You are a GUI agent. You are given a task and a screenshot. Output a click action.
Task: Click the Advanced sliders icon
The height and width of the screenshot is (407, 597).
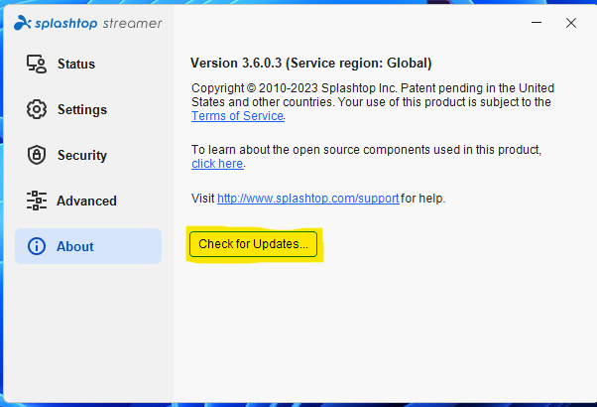pos(37,201)
